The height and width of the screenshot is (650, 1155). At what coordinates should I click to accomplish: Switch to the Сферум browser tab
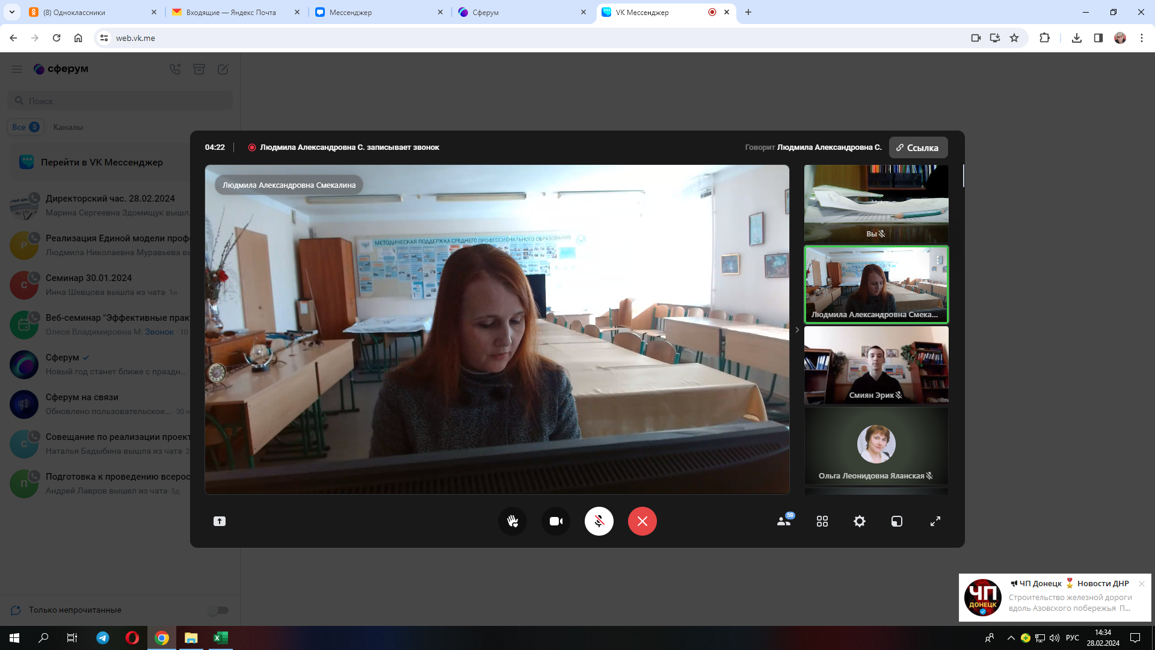tap(522, 12)
